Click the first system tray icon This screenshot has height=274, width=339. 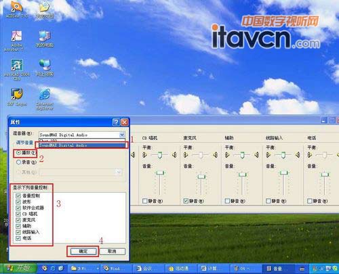coord(315,269)
